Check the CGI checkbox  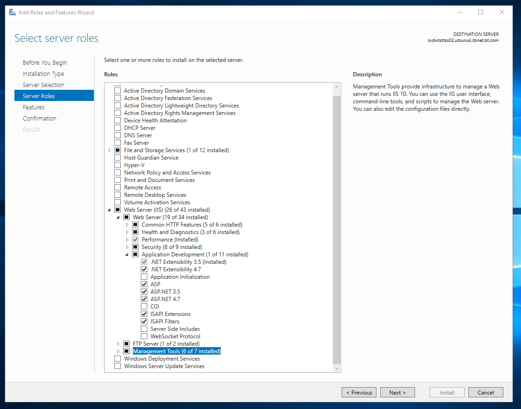144,307
